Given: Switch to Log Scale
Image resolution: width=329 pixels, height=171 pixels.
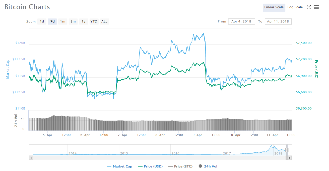Looking at the screenshot, I should coord(295,7).
